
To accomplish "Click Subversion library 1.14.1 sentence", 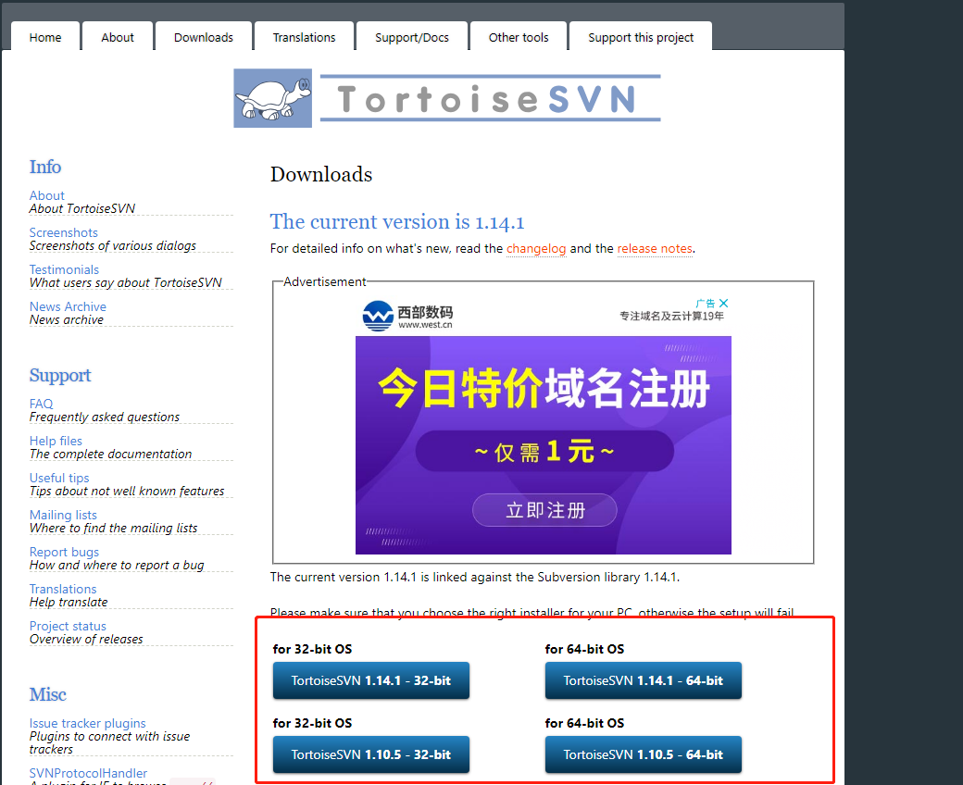I will click(x=475, y=577).
